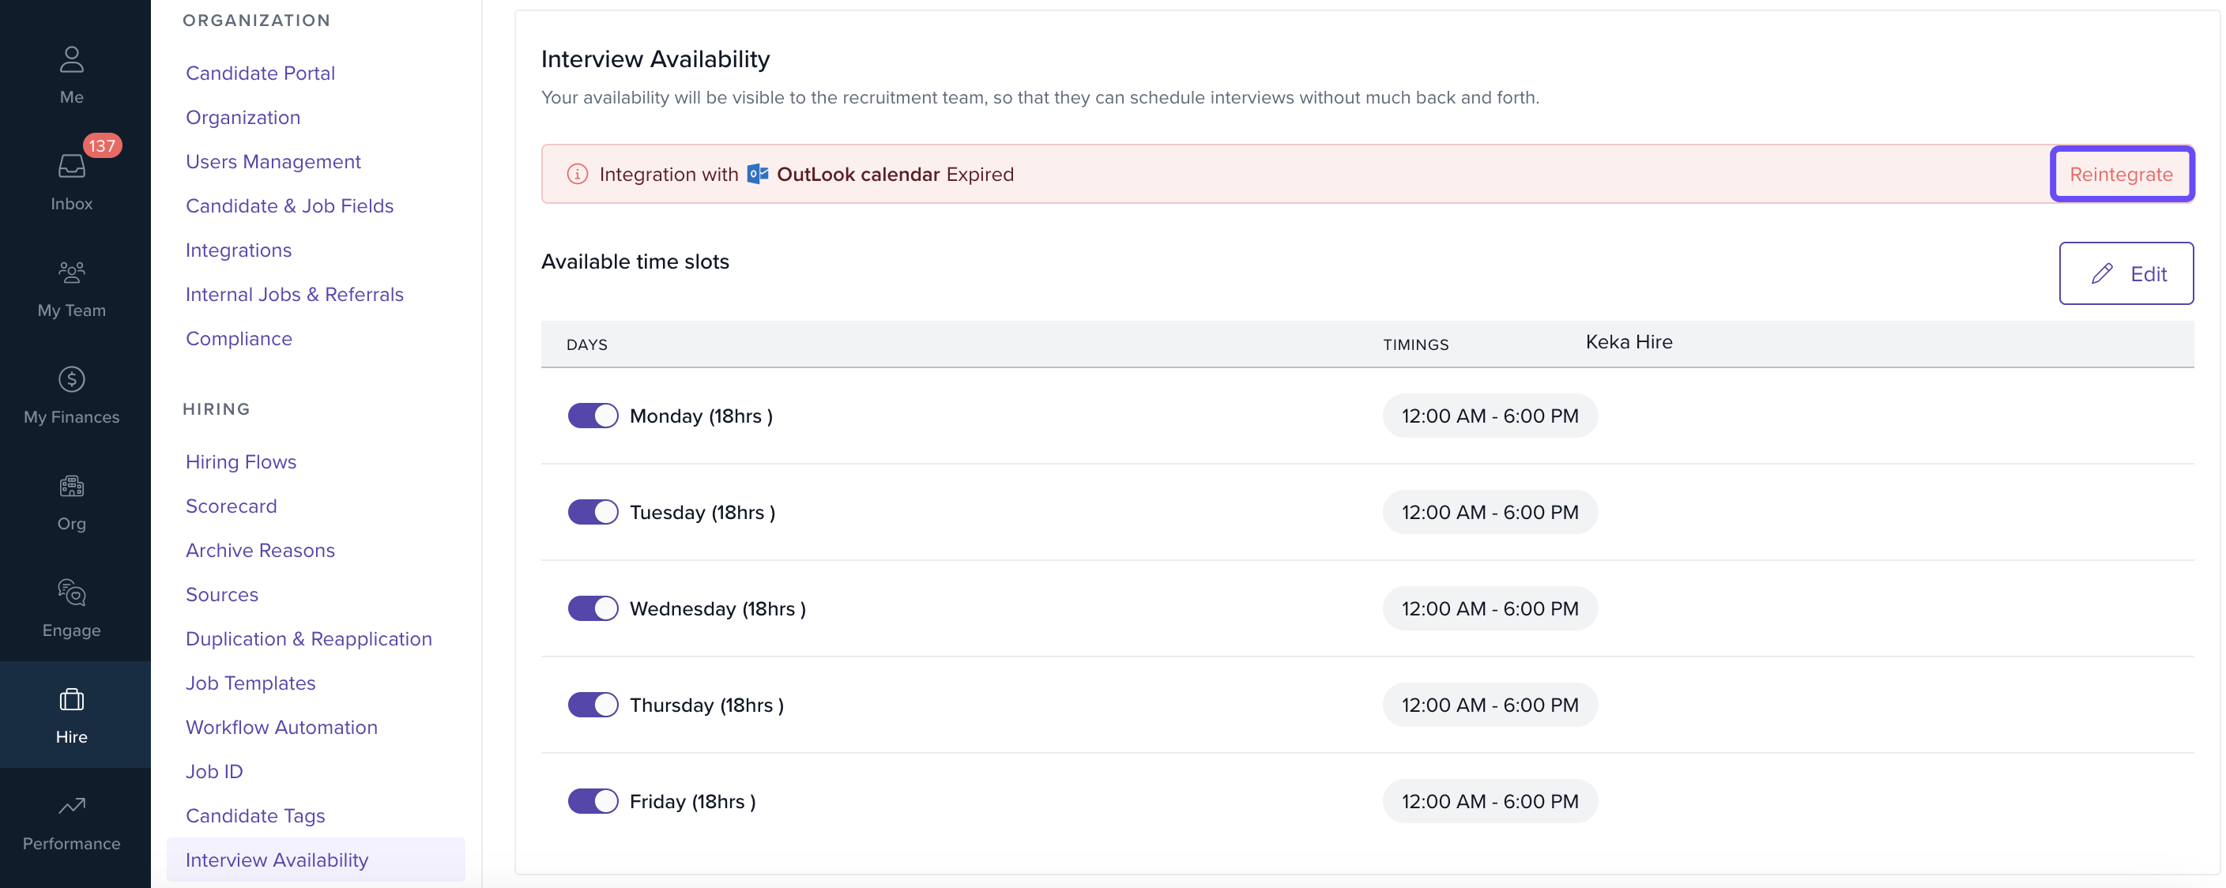Image resolution: width=2226 pixels, height=888 pixels.
Task: Open Inbox with 137 notifications
Action: 72,166
